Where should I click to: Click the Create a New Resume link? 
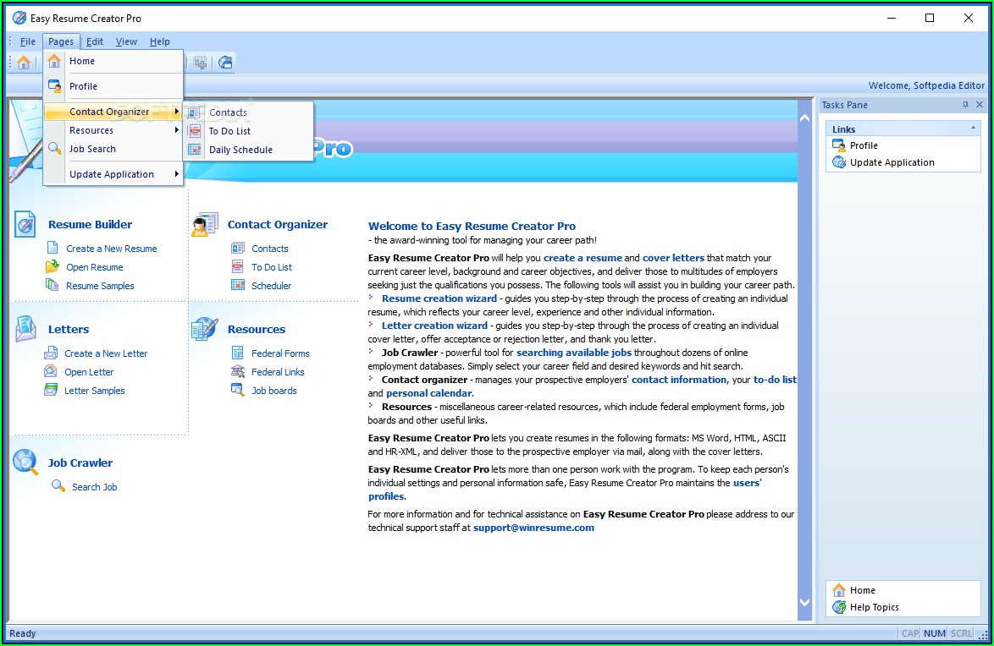(x=111, y=249)
